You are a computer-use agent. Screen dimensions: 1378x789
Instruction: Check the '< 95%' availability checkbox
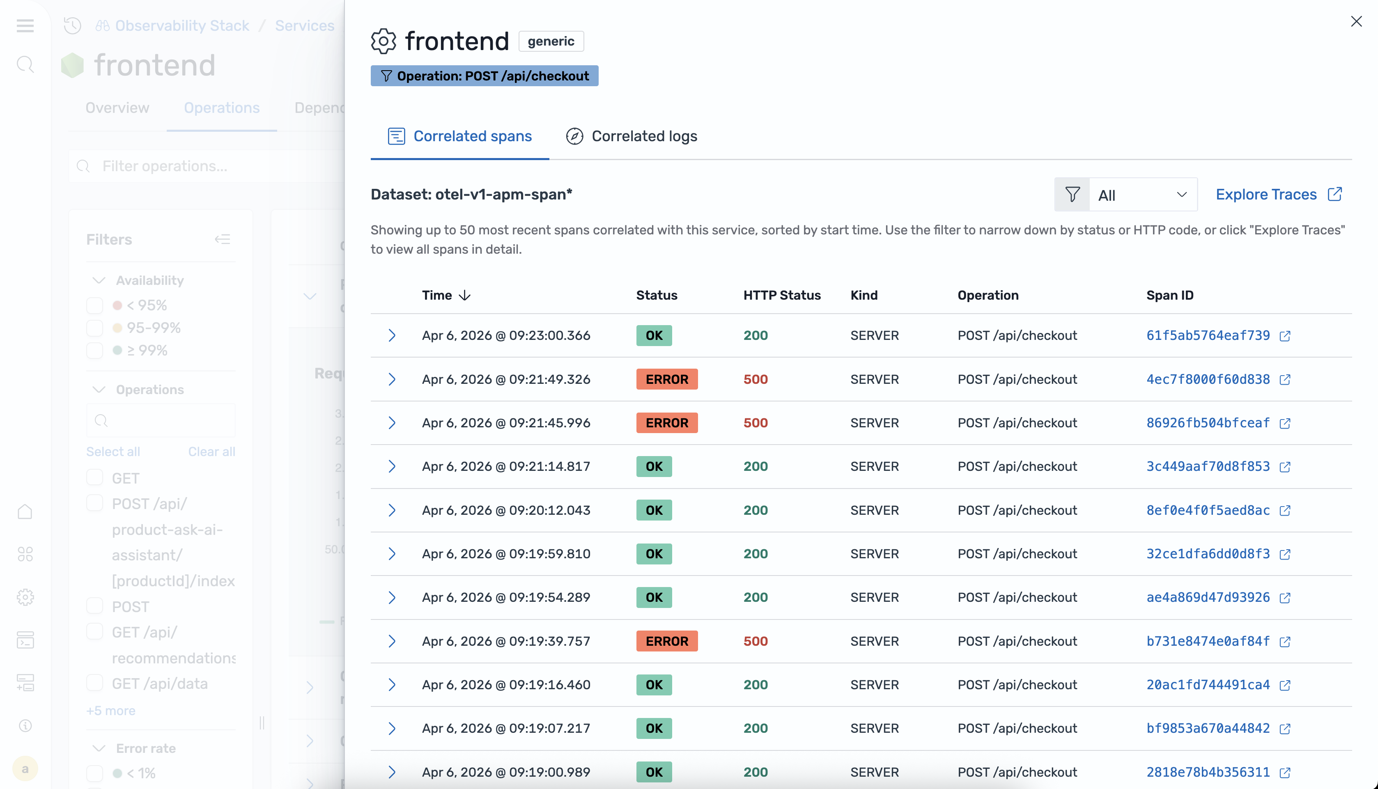(x=95, y=306)
